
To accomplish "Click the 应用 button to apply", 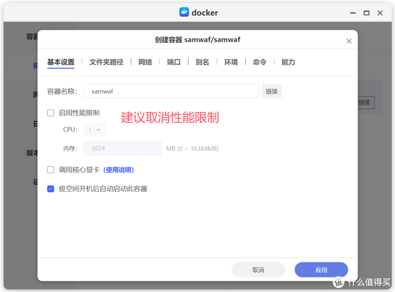I will (x=321, y=269).
